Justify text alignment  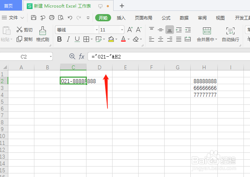[179, 39]
